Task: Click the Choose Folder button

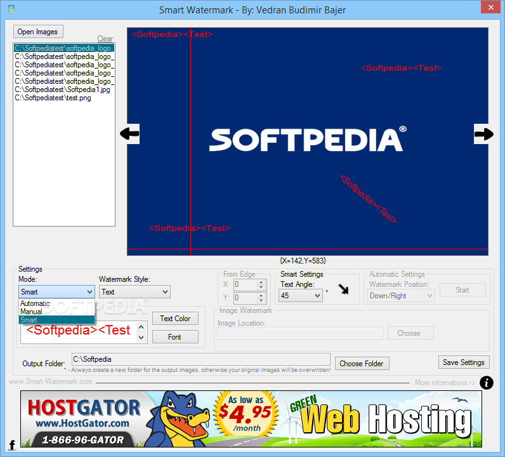Action: tap(362, 364)
